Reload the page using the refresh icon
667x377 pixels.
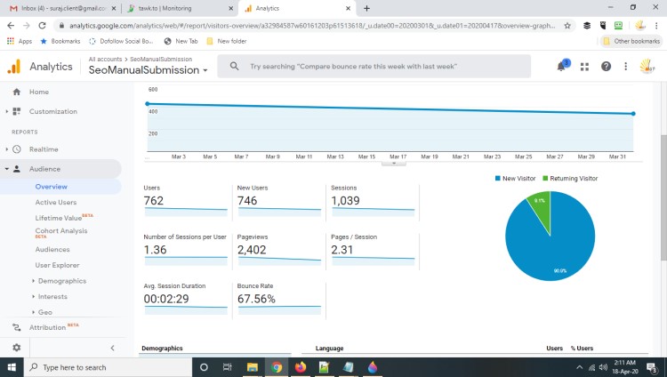(x=41, y=26)
